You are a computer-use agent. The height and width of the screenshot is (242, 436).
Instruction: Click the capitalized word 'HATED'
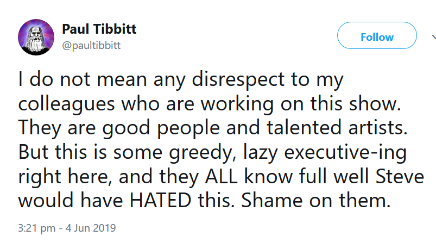(x=160, y=201)
